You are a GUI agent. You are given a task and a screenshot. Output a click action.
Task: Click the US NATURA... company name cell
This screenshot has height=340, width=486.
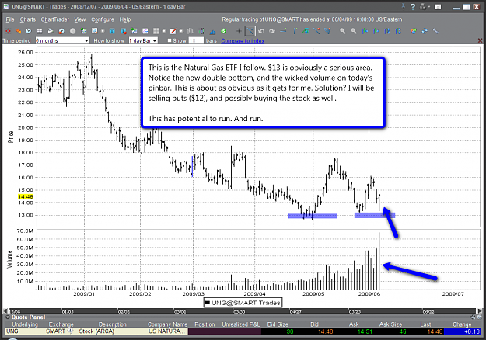pyautogui.click(x=167, y=331)
